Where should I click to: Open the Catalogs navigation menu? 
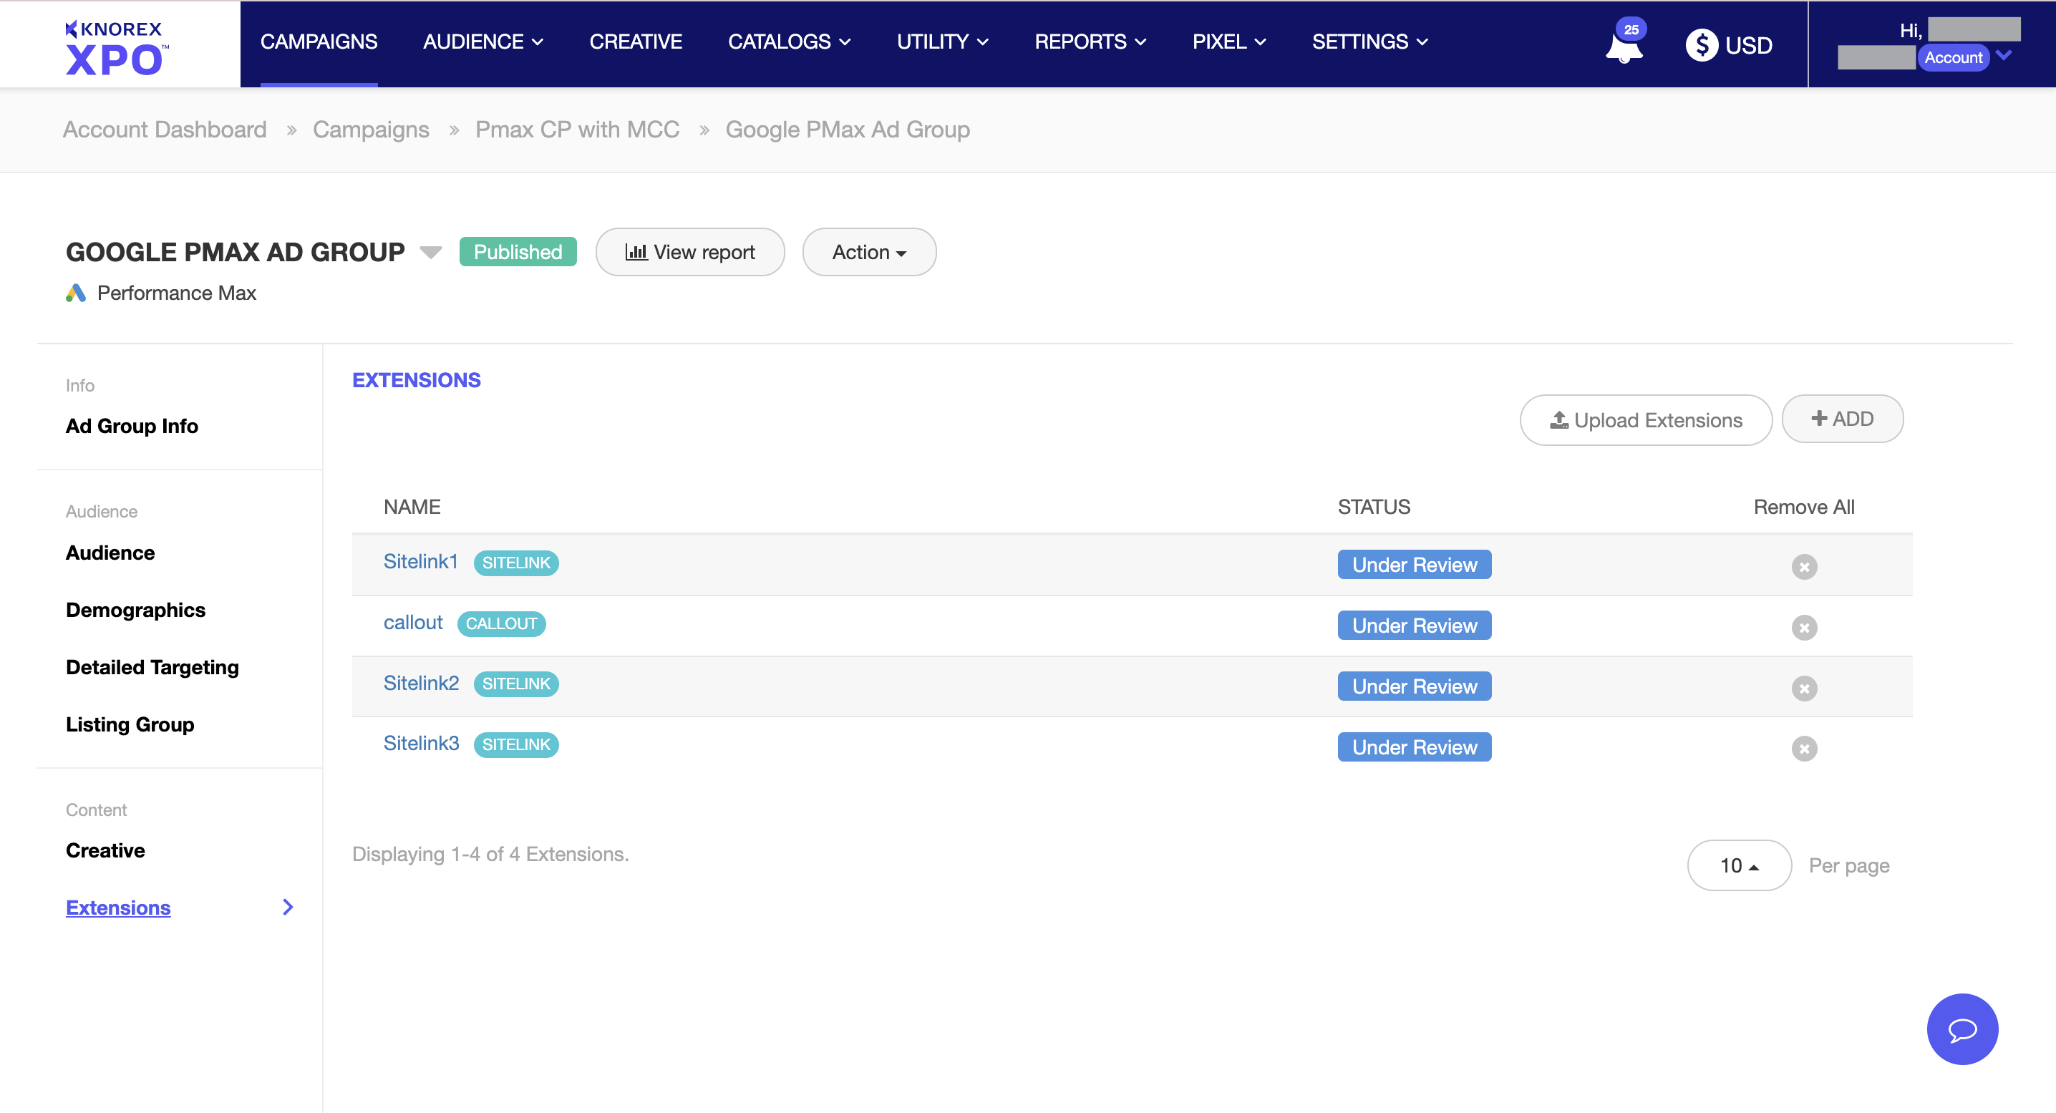(789, 42)
